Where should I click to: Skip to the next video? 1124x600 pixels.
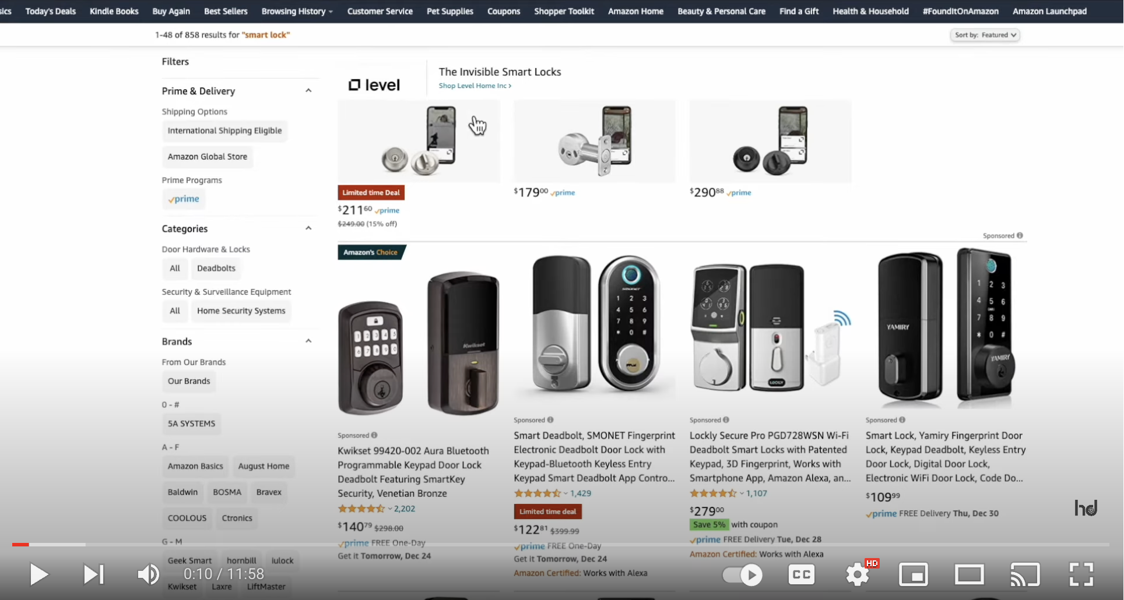[93, 574]
